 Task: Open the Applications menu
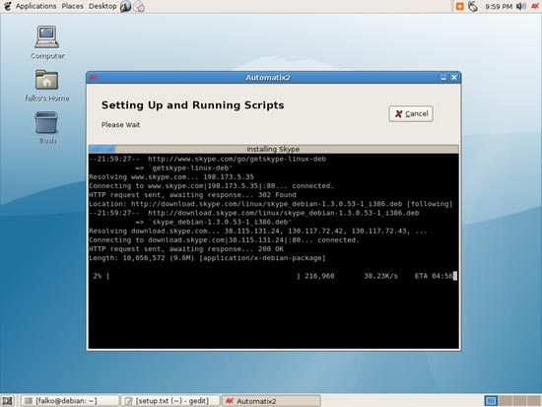coord(35,6)
